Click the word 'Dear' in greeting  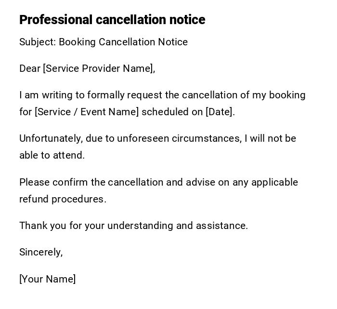[x=30, y=68]
